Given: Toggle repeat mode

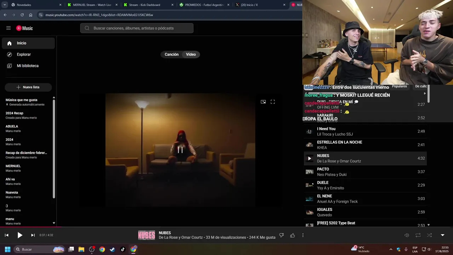Looking at the screenshot, I should pos(418,235).
